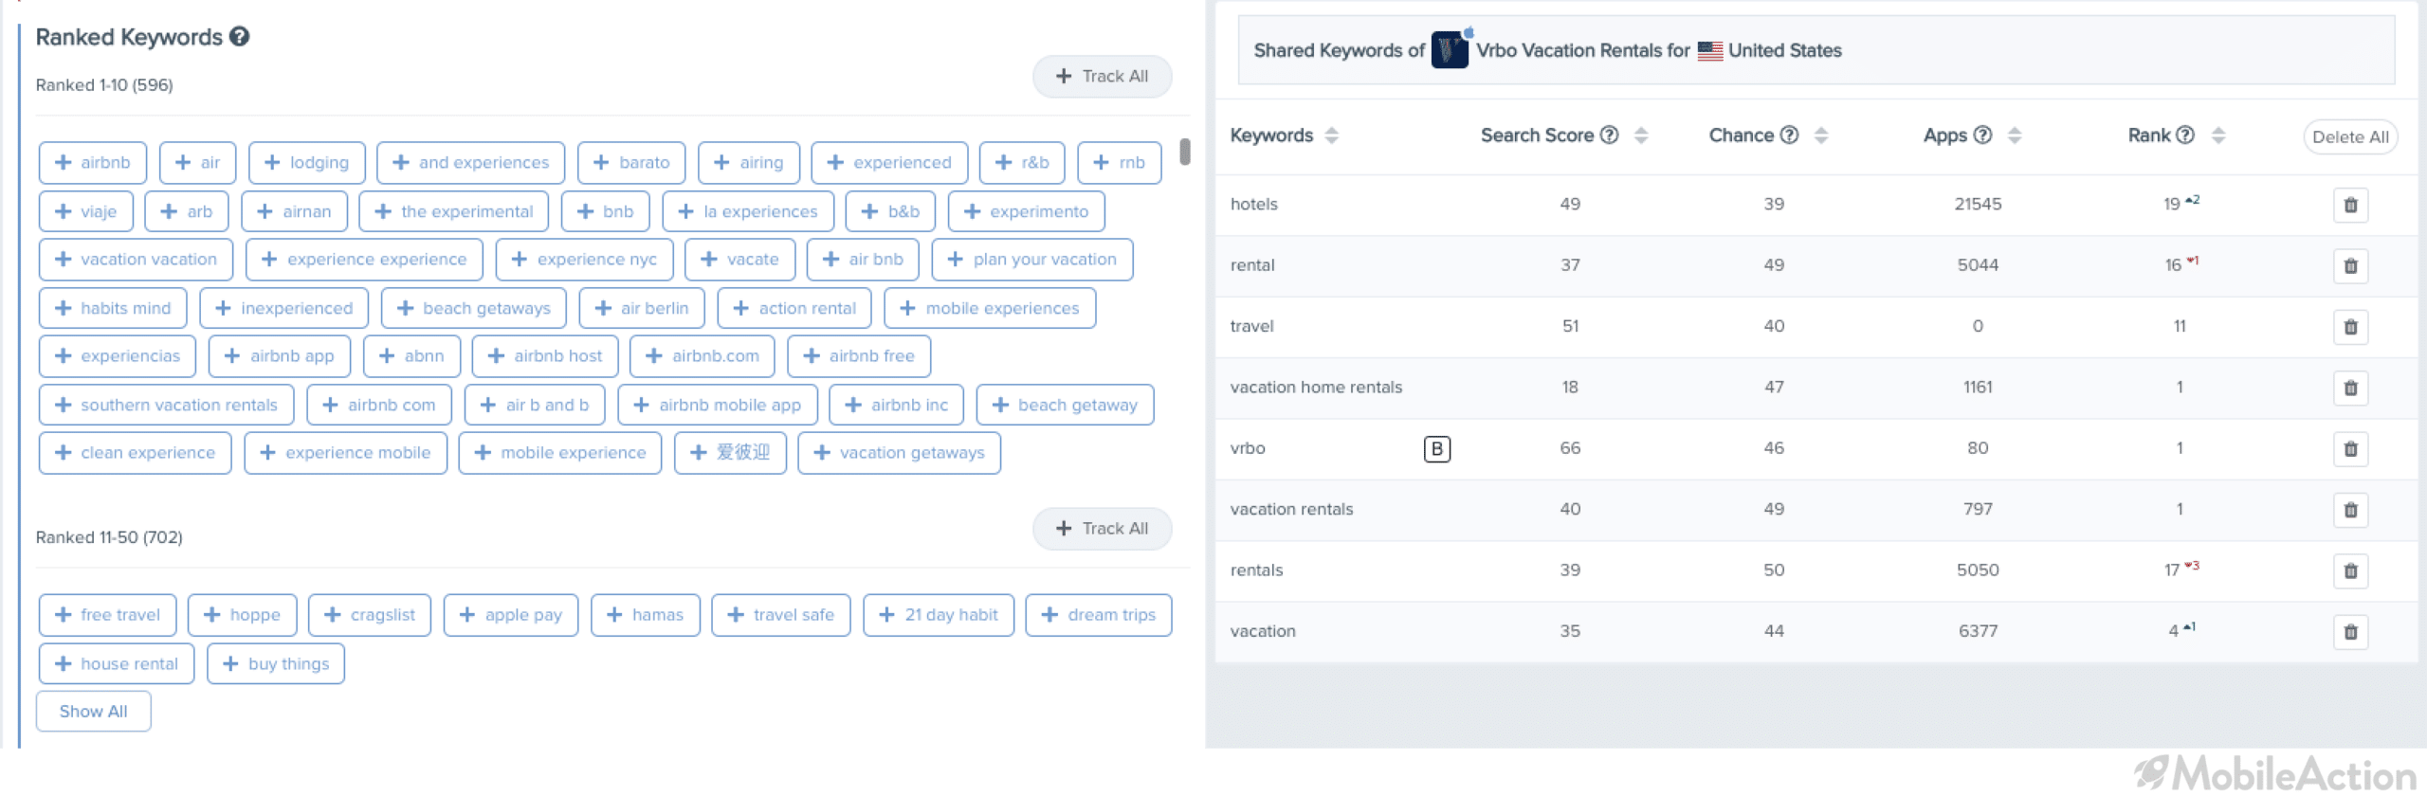Add the 'vacation getaways' keyword chip

[899, 452]
